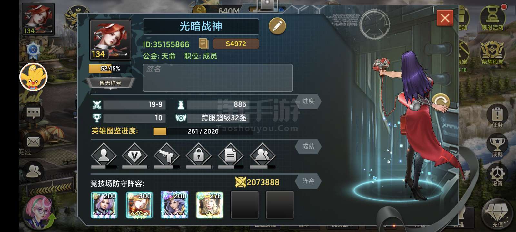
Task: Switch to the 成就 tab
Action: (308, 146)
